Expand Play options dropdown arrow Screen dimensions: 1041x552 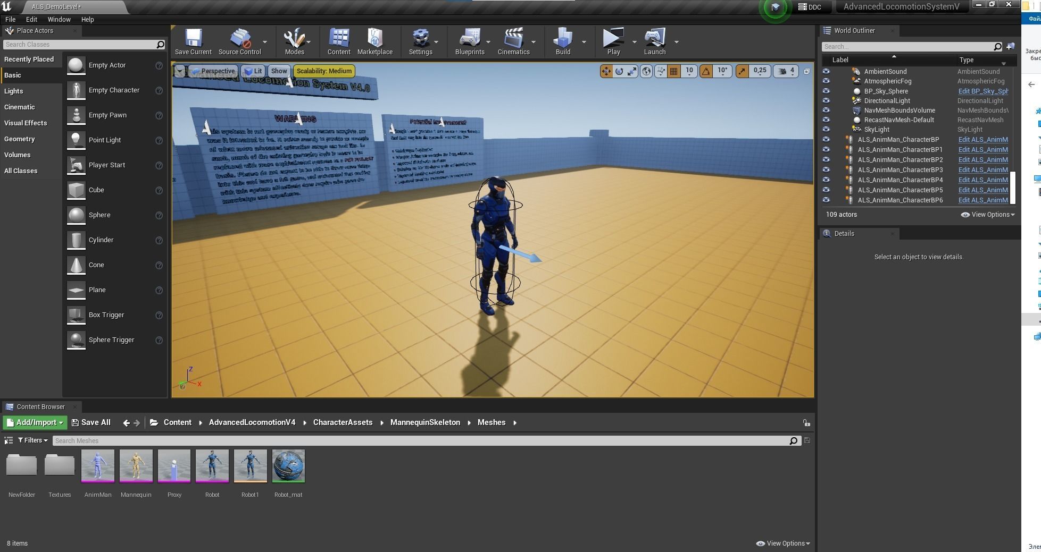[634, 42]
